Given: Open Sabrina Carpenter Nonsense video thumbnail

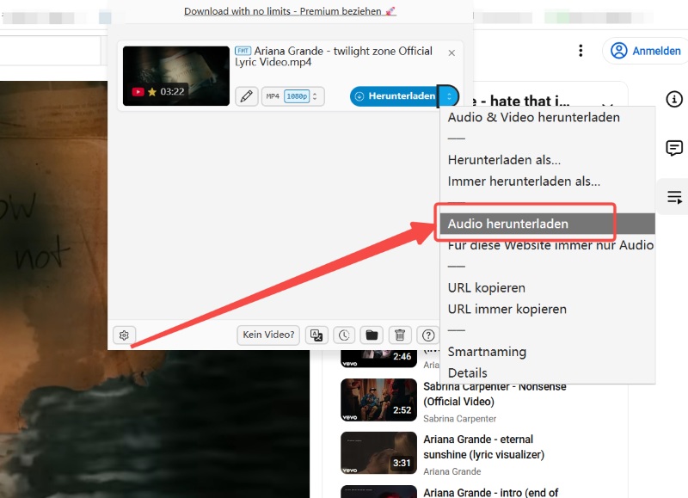Looking at the screenshot, I should coord(378,400).
